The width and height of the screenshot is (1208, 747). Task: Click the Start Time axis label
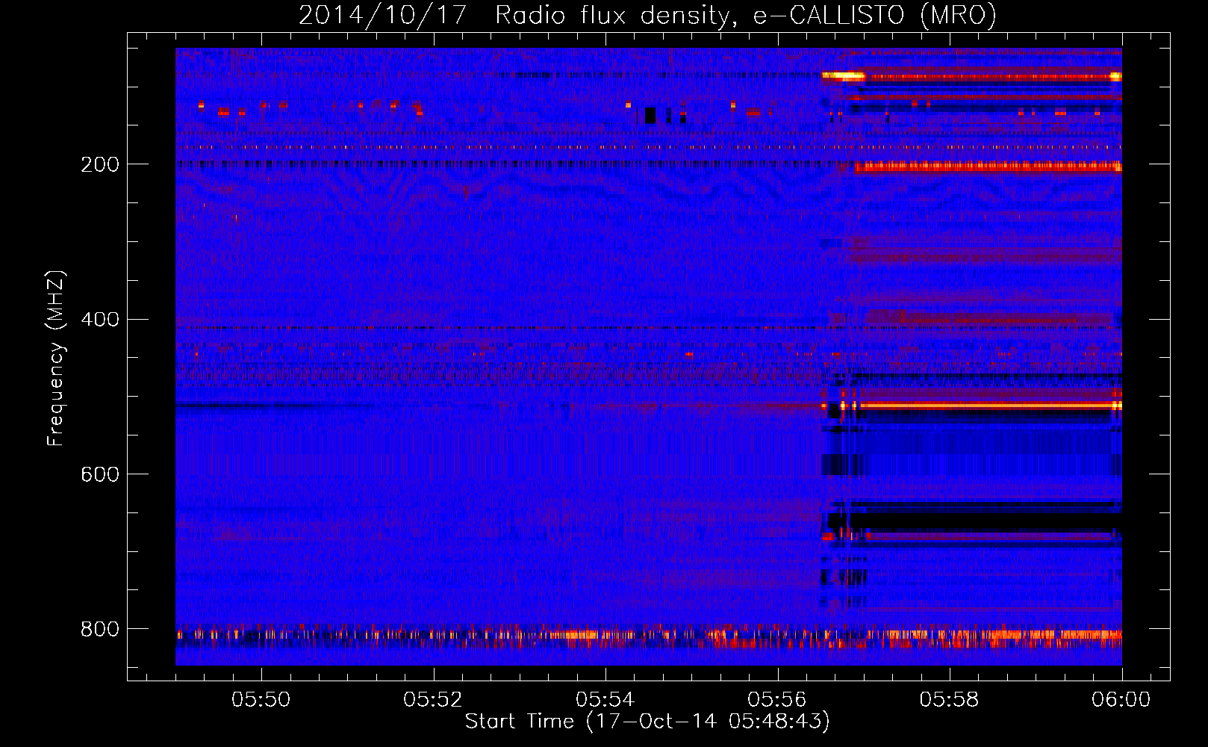647,722
